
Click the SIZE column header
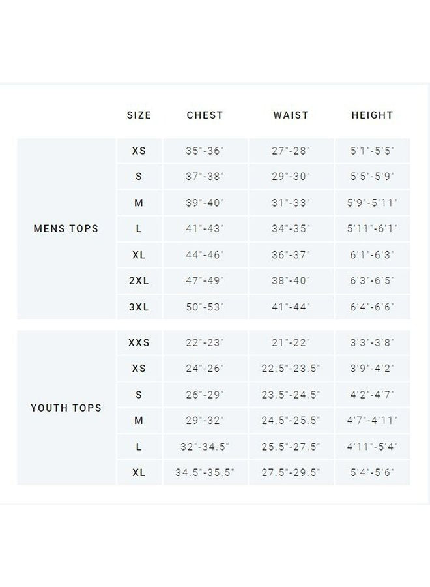pos(139,115)
